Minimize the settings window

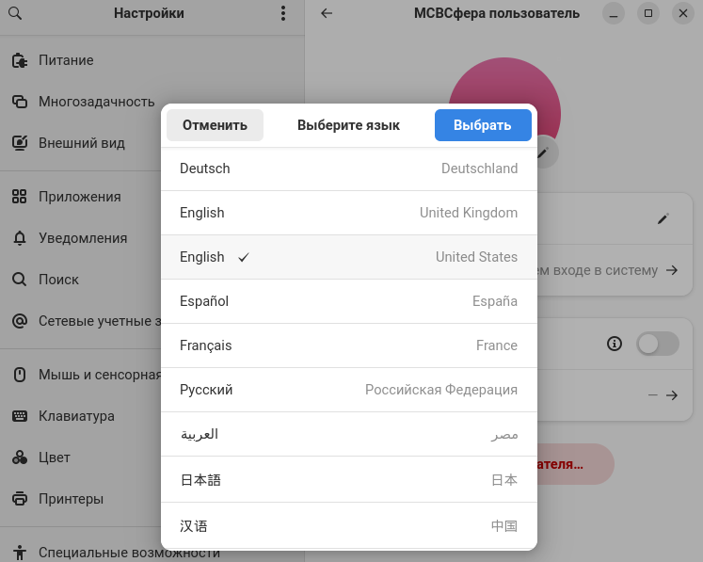614,13
